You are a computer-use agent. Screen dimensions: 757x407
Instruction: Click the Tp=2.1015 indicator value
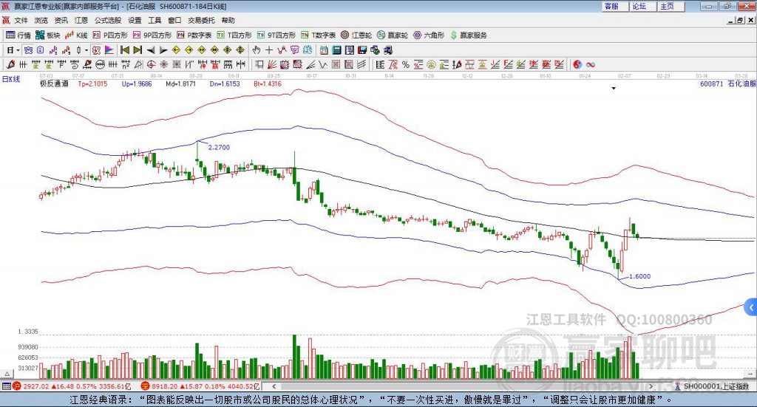(92, 83)
